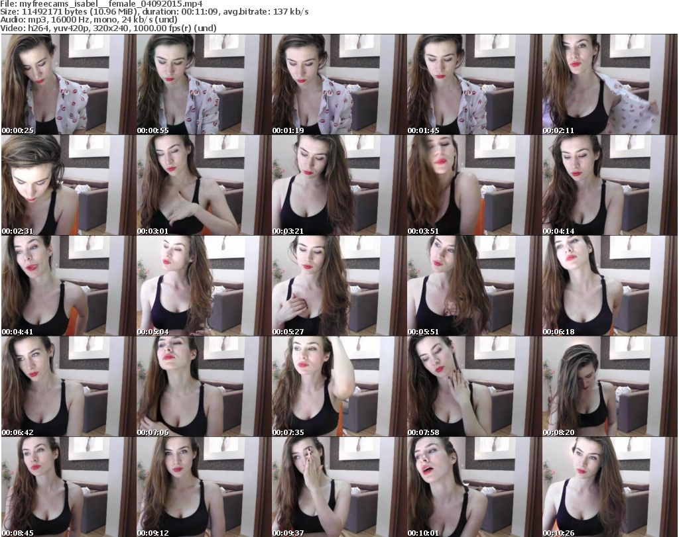Select the thumbnail stamped 00:00:25
The height and width of the screenshot is (537, 679).
pos(68,84)
